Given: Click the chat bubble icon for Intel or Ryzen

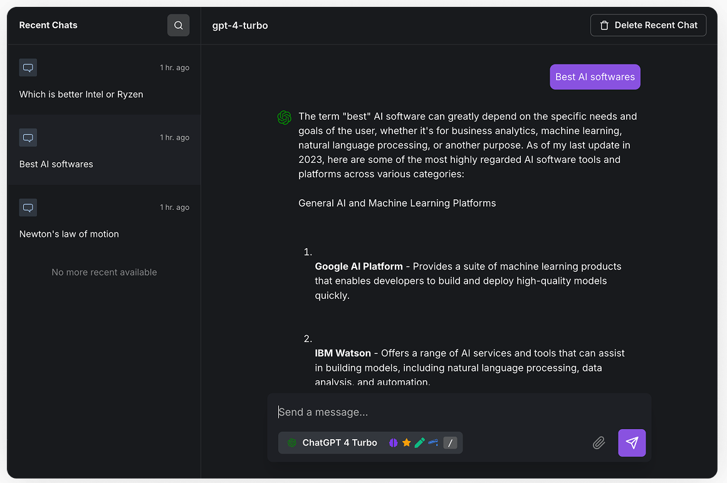Looking at the screenshot, I should (28, 68).
